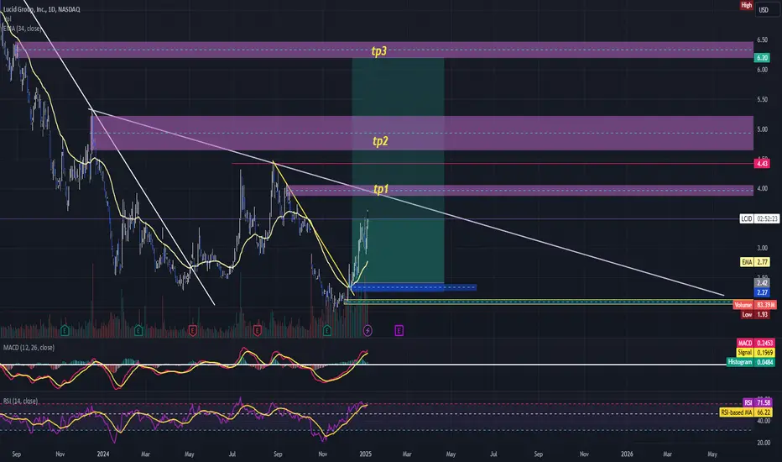The image size is (782, 462).
Task: Click the 6.20 green price label
Action: coord(762,57)
